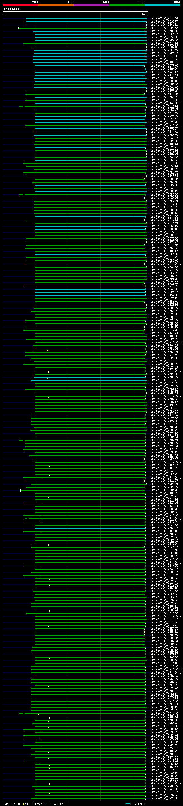
Task: Select hit label UniRef100_B4EYS7
Action: coord(164,465)
